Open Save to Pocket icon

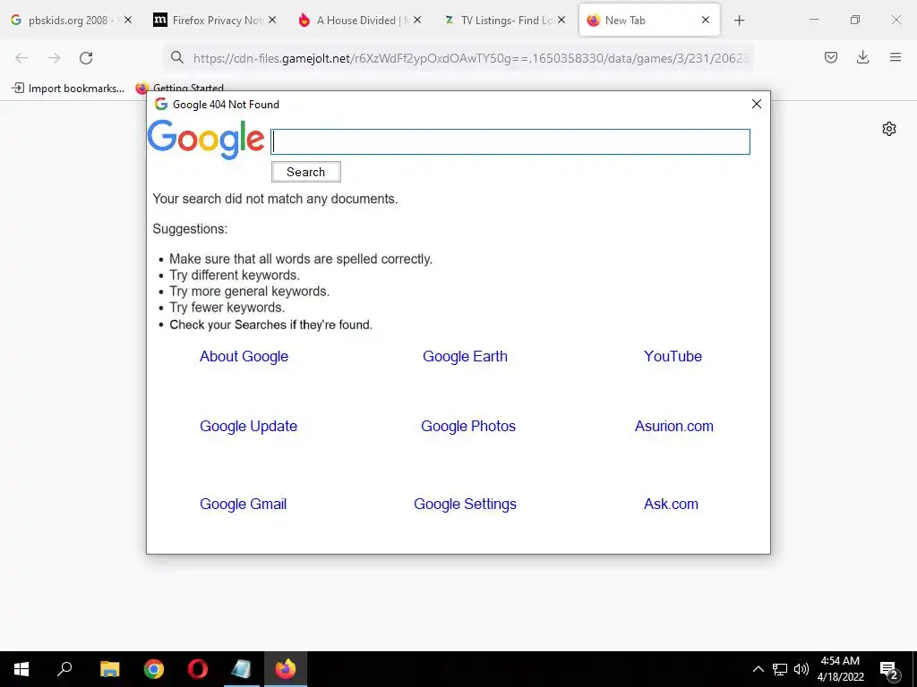(830, 57)
